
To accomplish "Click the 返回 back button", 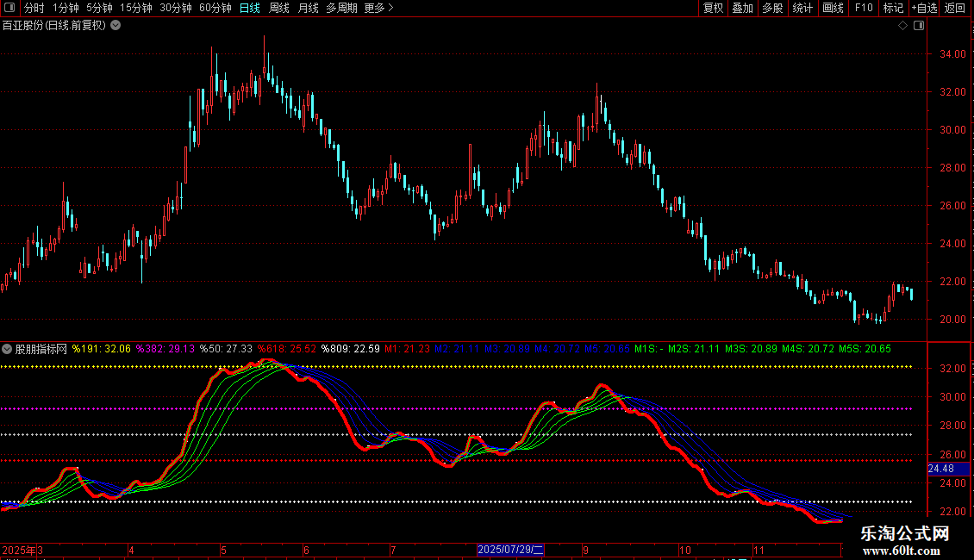I will coord(955,9).
